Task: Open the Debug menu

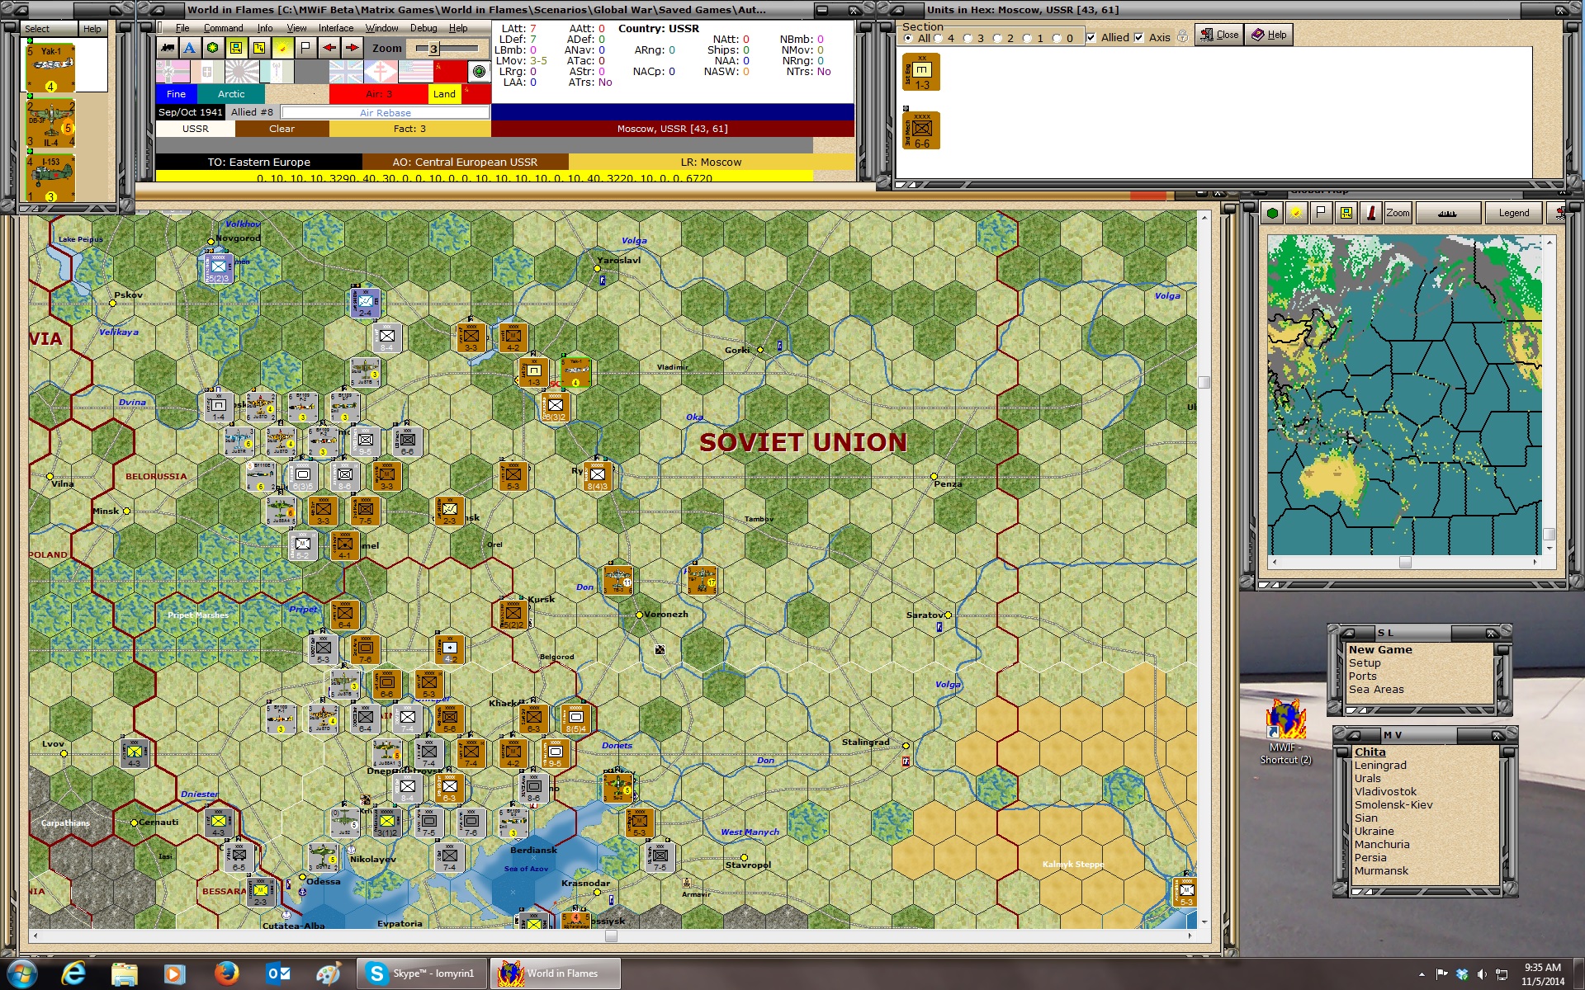Action: tap(423, 28)
